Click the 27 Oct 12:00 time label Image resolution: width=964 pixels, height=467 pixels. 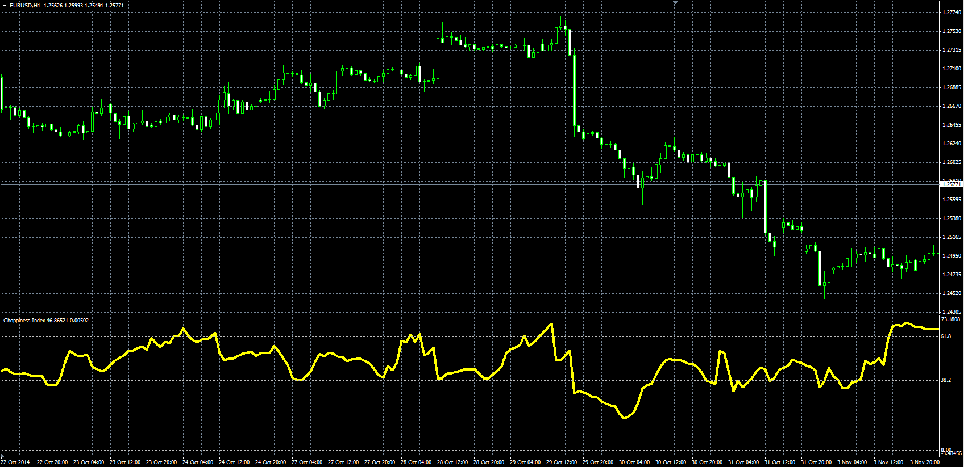(x=343, y=462)
